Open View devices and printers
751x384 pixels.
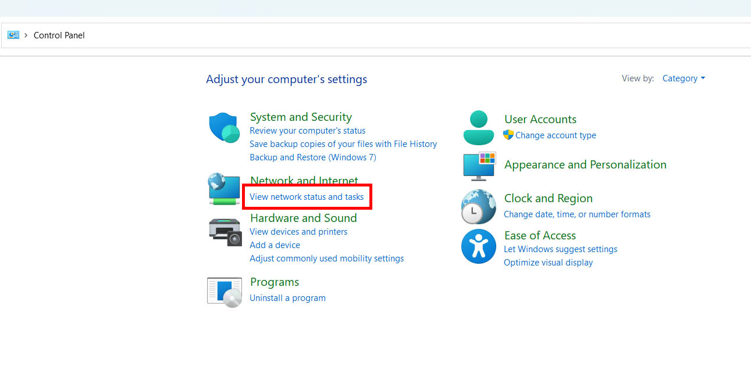coord(298,232)
